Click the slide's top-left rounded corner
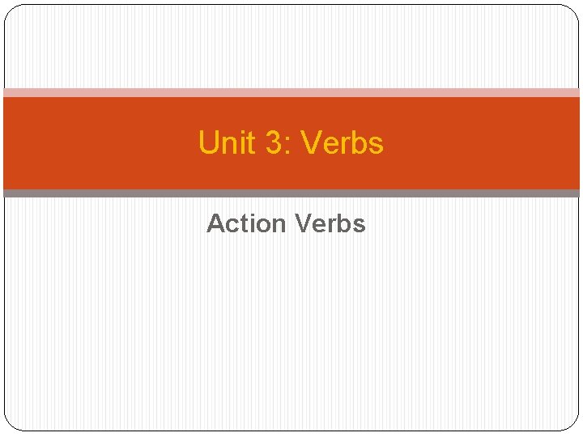 [x=10, y=11]
